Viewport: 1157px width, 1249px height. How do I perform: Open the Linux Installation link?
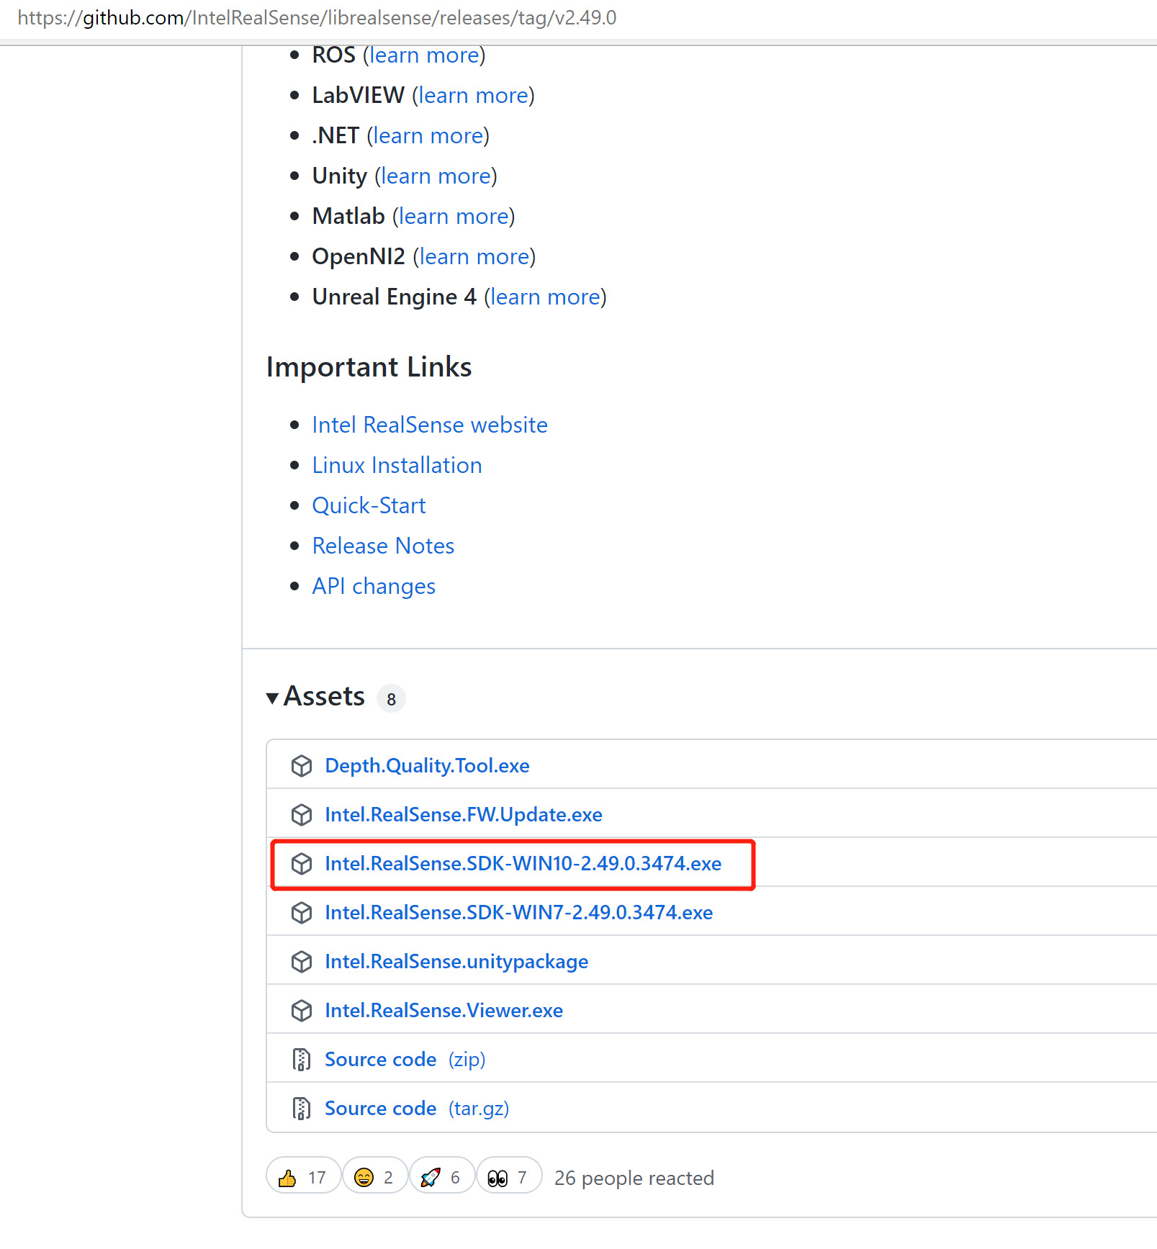(x=397, y=466)
